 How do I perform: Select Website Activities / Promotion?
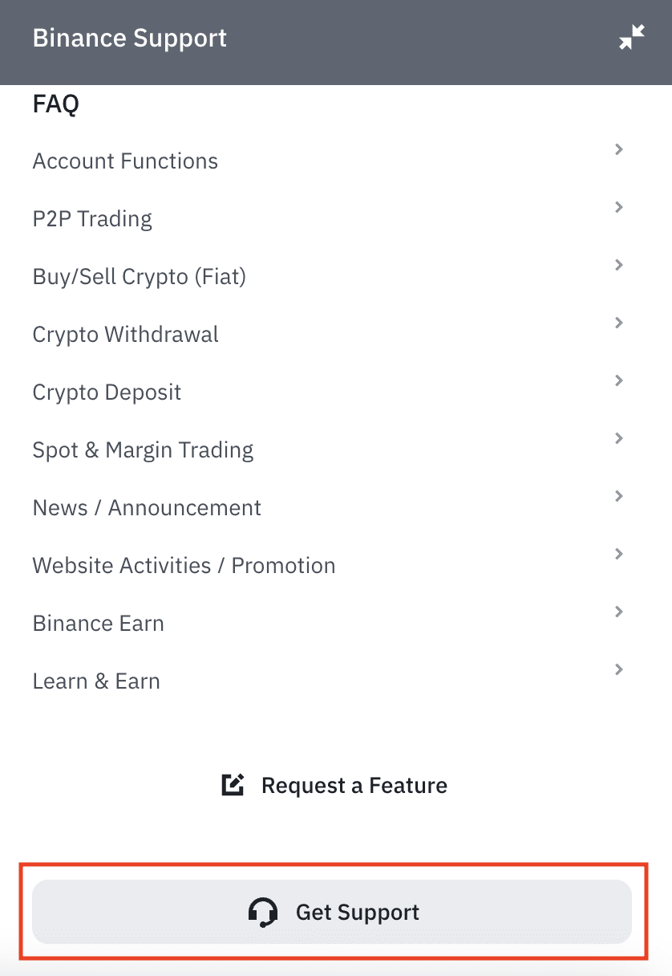click(x=184, y=566)
